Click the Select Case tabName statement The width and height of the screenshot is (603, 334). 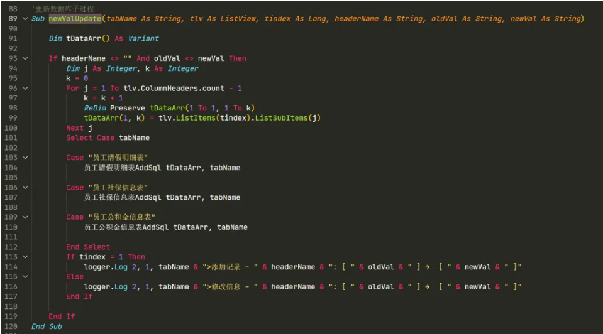coord(108,137)
